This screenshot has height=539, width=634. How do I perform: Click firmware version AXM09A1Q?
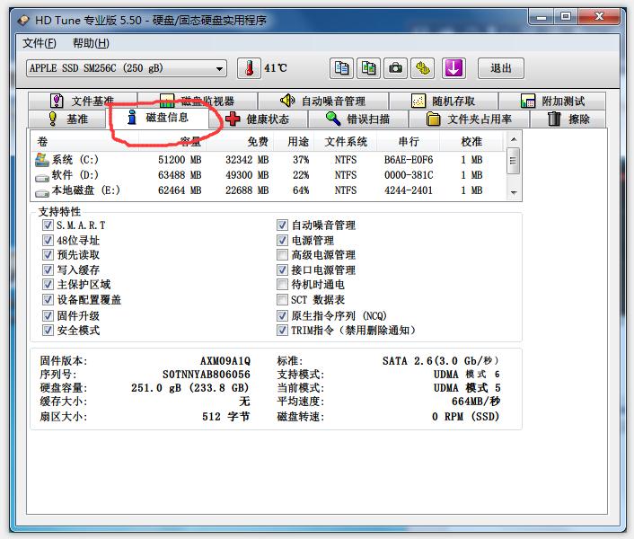click(x=225, y=361)
